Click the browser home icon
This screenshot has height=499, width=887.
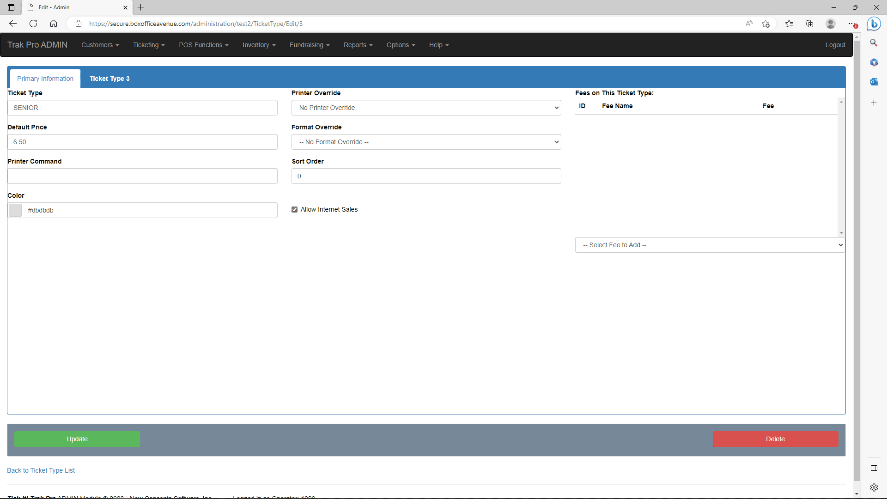(x=54, y=24)
